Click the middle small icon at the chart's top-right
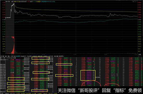The width and height of the screenshot is (143, 94). (x=135, y=2)
